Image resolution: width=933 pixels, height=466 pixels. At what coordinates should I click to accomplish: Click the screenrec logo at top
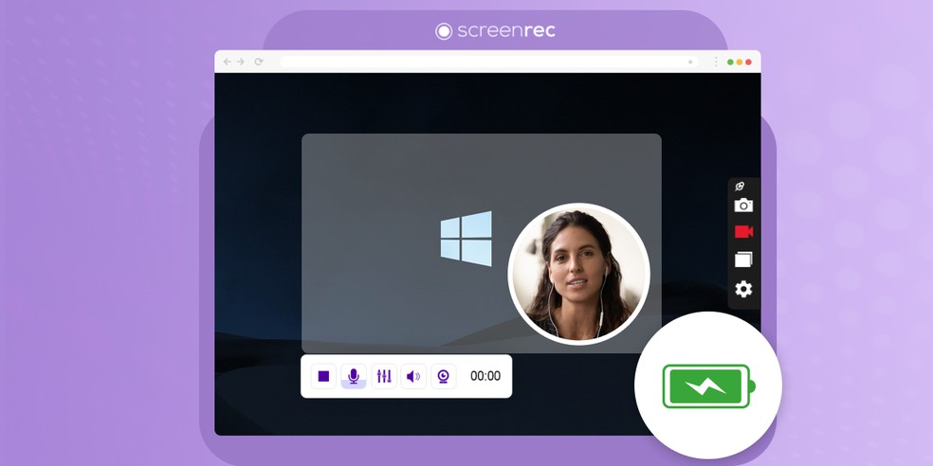[x=495, y=31]
